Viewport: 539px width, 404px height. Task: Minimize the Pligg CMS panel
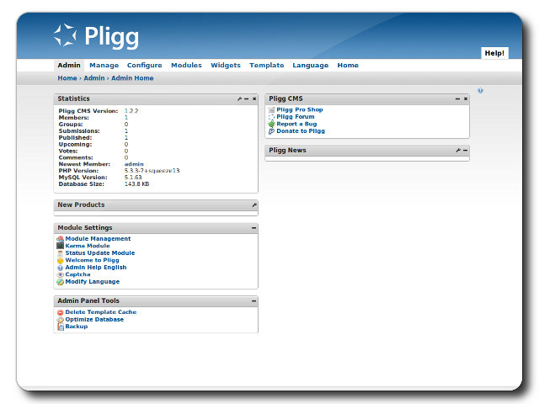(x=457, y=99)
